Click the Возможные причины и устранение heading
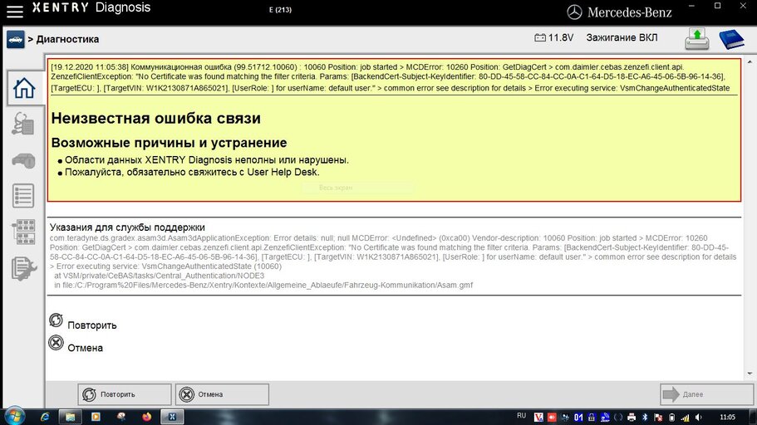 coord(169,143)
